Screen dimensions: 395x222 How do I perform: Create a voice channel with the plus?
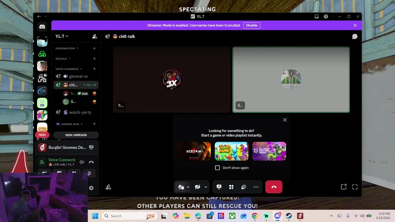94,69
